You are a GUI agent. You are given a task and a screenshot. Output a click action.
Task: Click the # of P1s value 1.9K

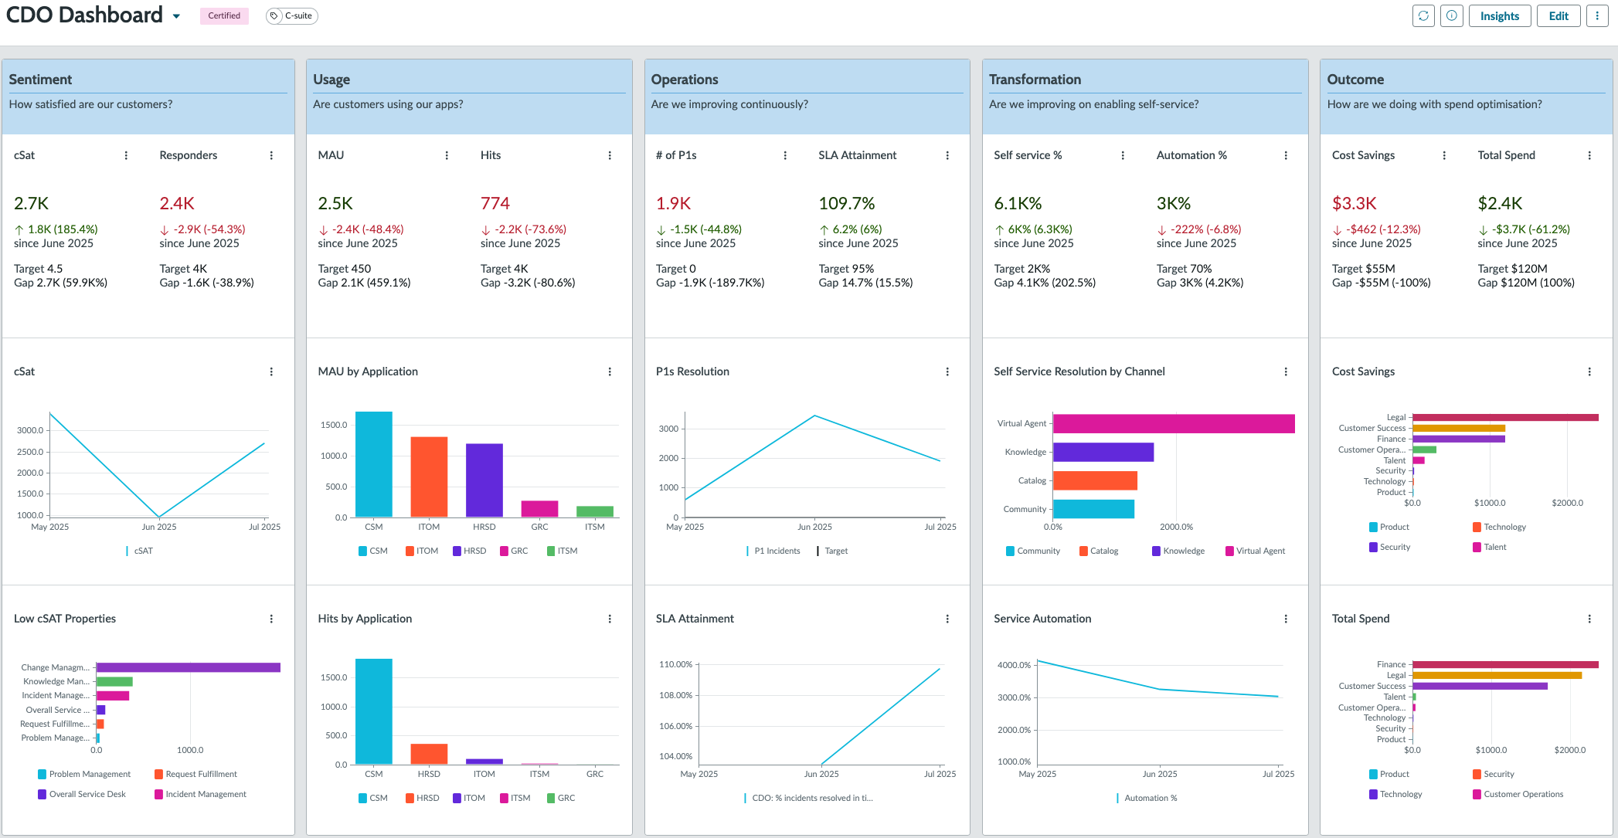point(674,203)
